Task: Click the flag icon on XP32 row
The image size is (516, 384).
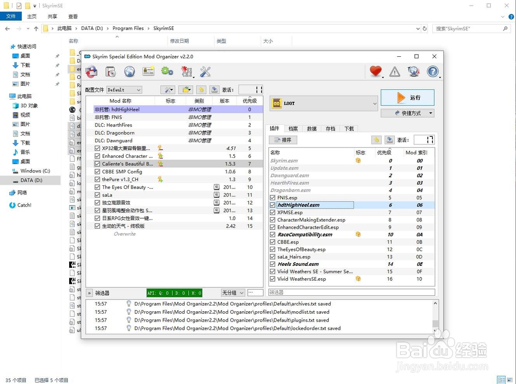Action: pos(160,148)
